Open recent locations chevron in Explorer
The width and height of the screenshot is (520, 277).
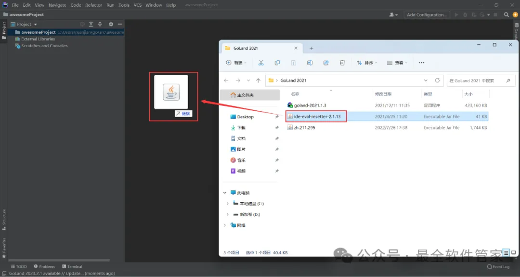pos(248,80)
